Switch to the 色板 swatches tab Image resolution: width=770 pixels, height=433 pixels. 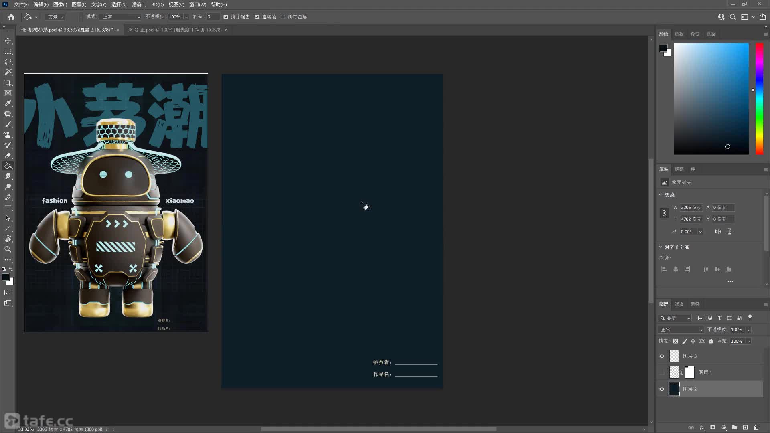coord(679,34)
